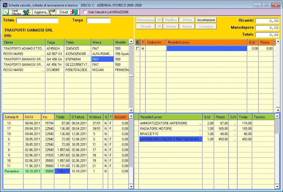Click the Stampa button
Screen dimensions: 283x192
click(x=171, y=27)
